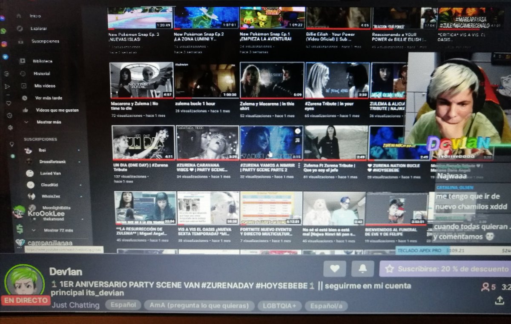Select the Español/a tag
Screen dimensions: 511x324
[326, 306]
